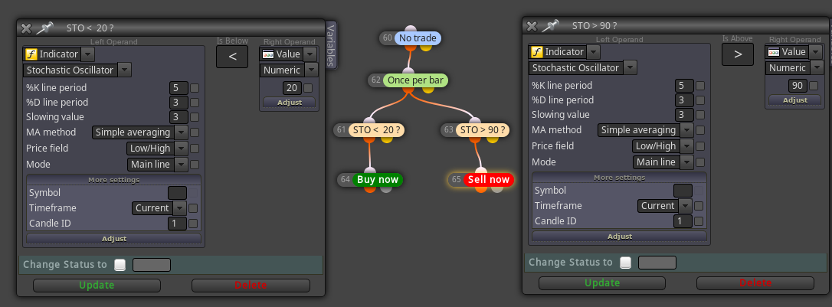Screen dimensions: 832x307
Task: Click Delete button in STO < 20 panel
Action: tap(251, 286)
